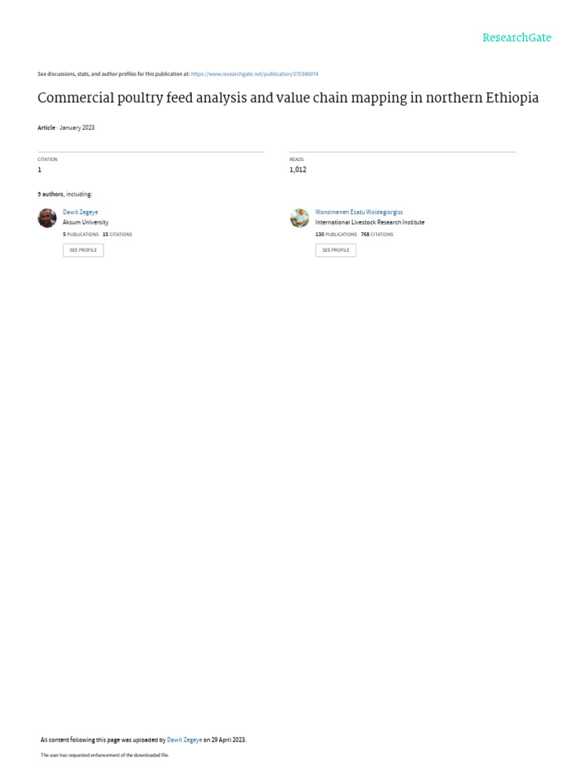Open Wondmeneh Esatu Woldegiorgis author link
Viewport: 580px width, 774px height.
pos(359,212)
